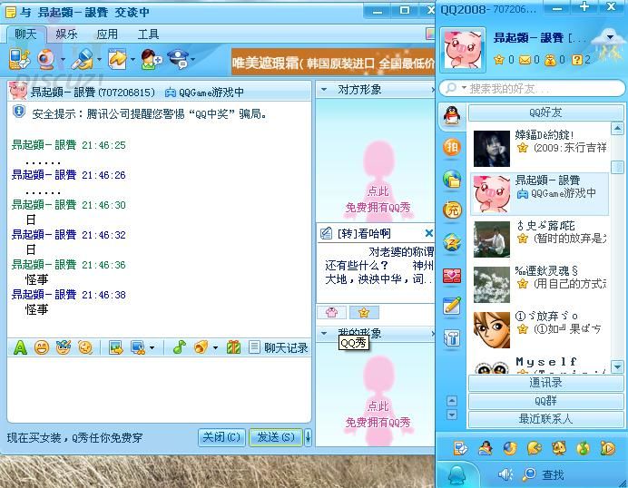Open the 应用 tab
The image size is (628, 488).
click(x=107, y=34)
